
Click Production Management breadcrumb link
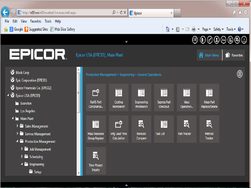pos(101,75)
